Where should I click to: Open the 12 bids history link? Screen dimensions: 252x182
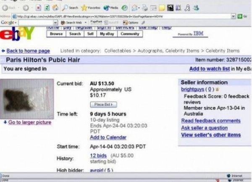tap(98, 156)
